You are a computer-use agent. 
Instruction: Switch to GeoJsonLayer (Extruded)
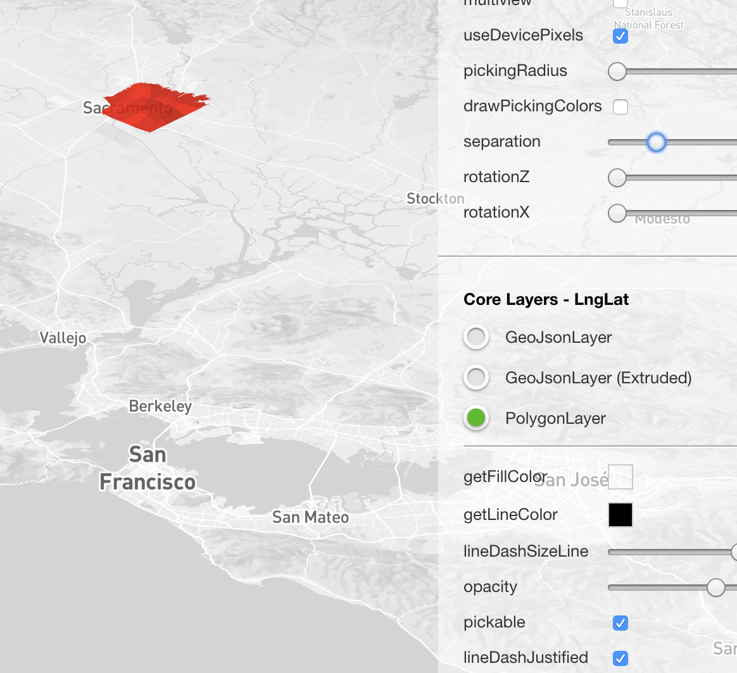(x=476, y=378)
